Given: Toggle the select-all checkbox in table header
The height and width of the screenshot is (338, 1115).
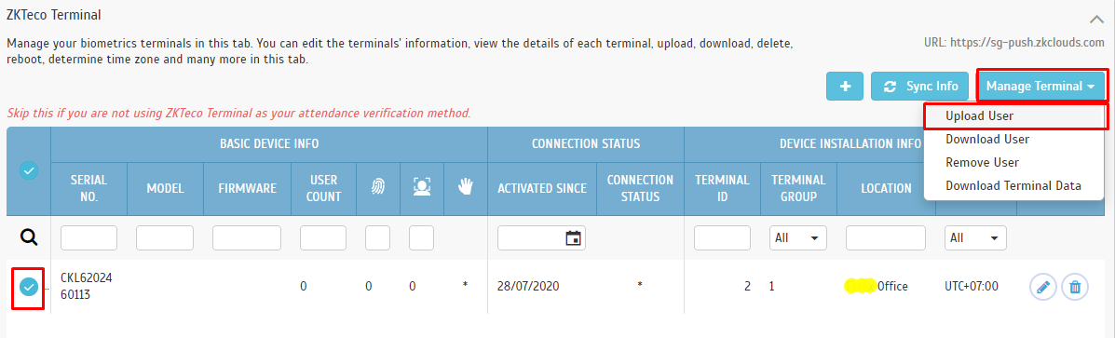Looking at the screenshot, I should 29,170.
